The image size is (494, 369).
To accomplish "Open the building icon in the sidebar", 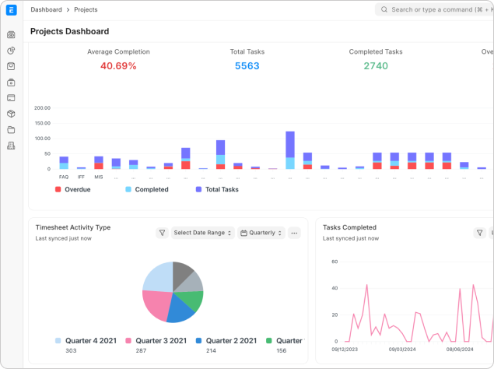I will coord(11,146).
